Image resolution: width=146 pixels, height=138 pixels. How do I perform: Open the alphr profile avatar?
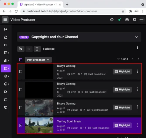[x=142, y=20]
